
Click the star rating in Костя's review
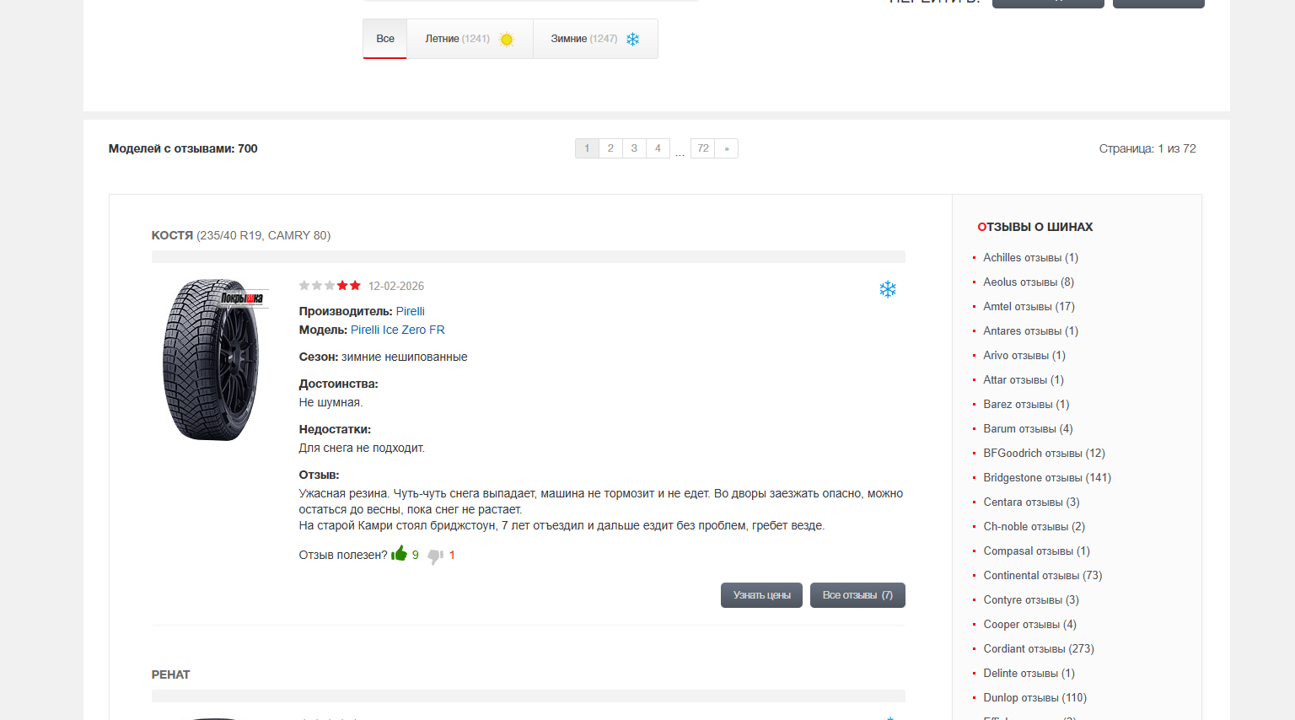330,286
